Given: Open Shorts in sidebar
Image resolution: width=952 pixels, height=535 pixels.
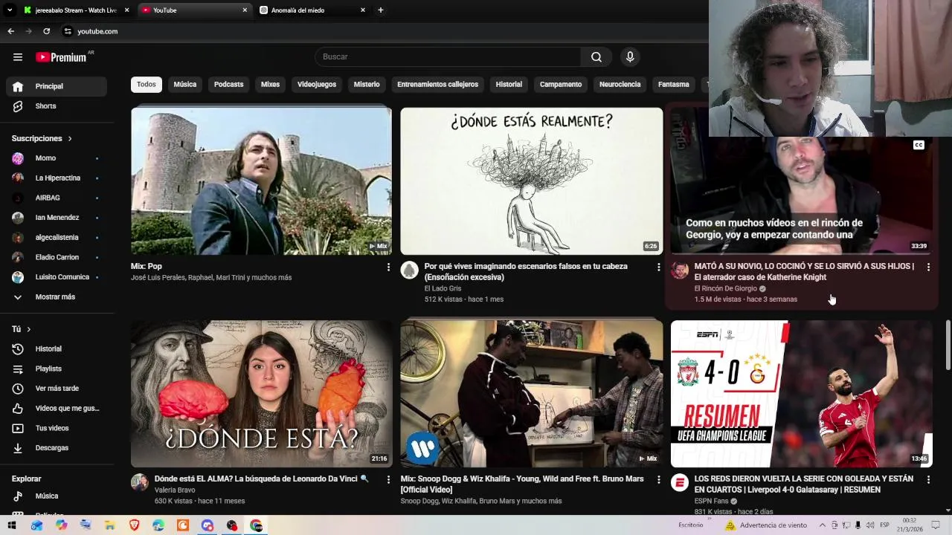Looking at the screenshot, I should [57, 106].
